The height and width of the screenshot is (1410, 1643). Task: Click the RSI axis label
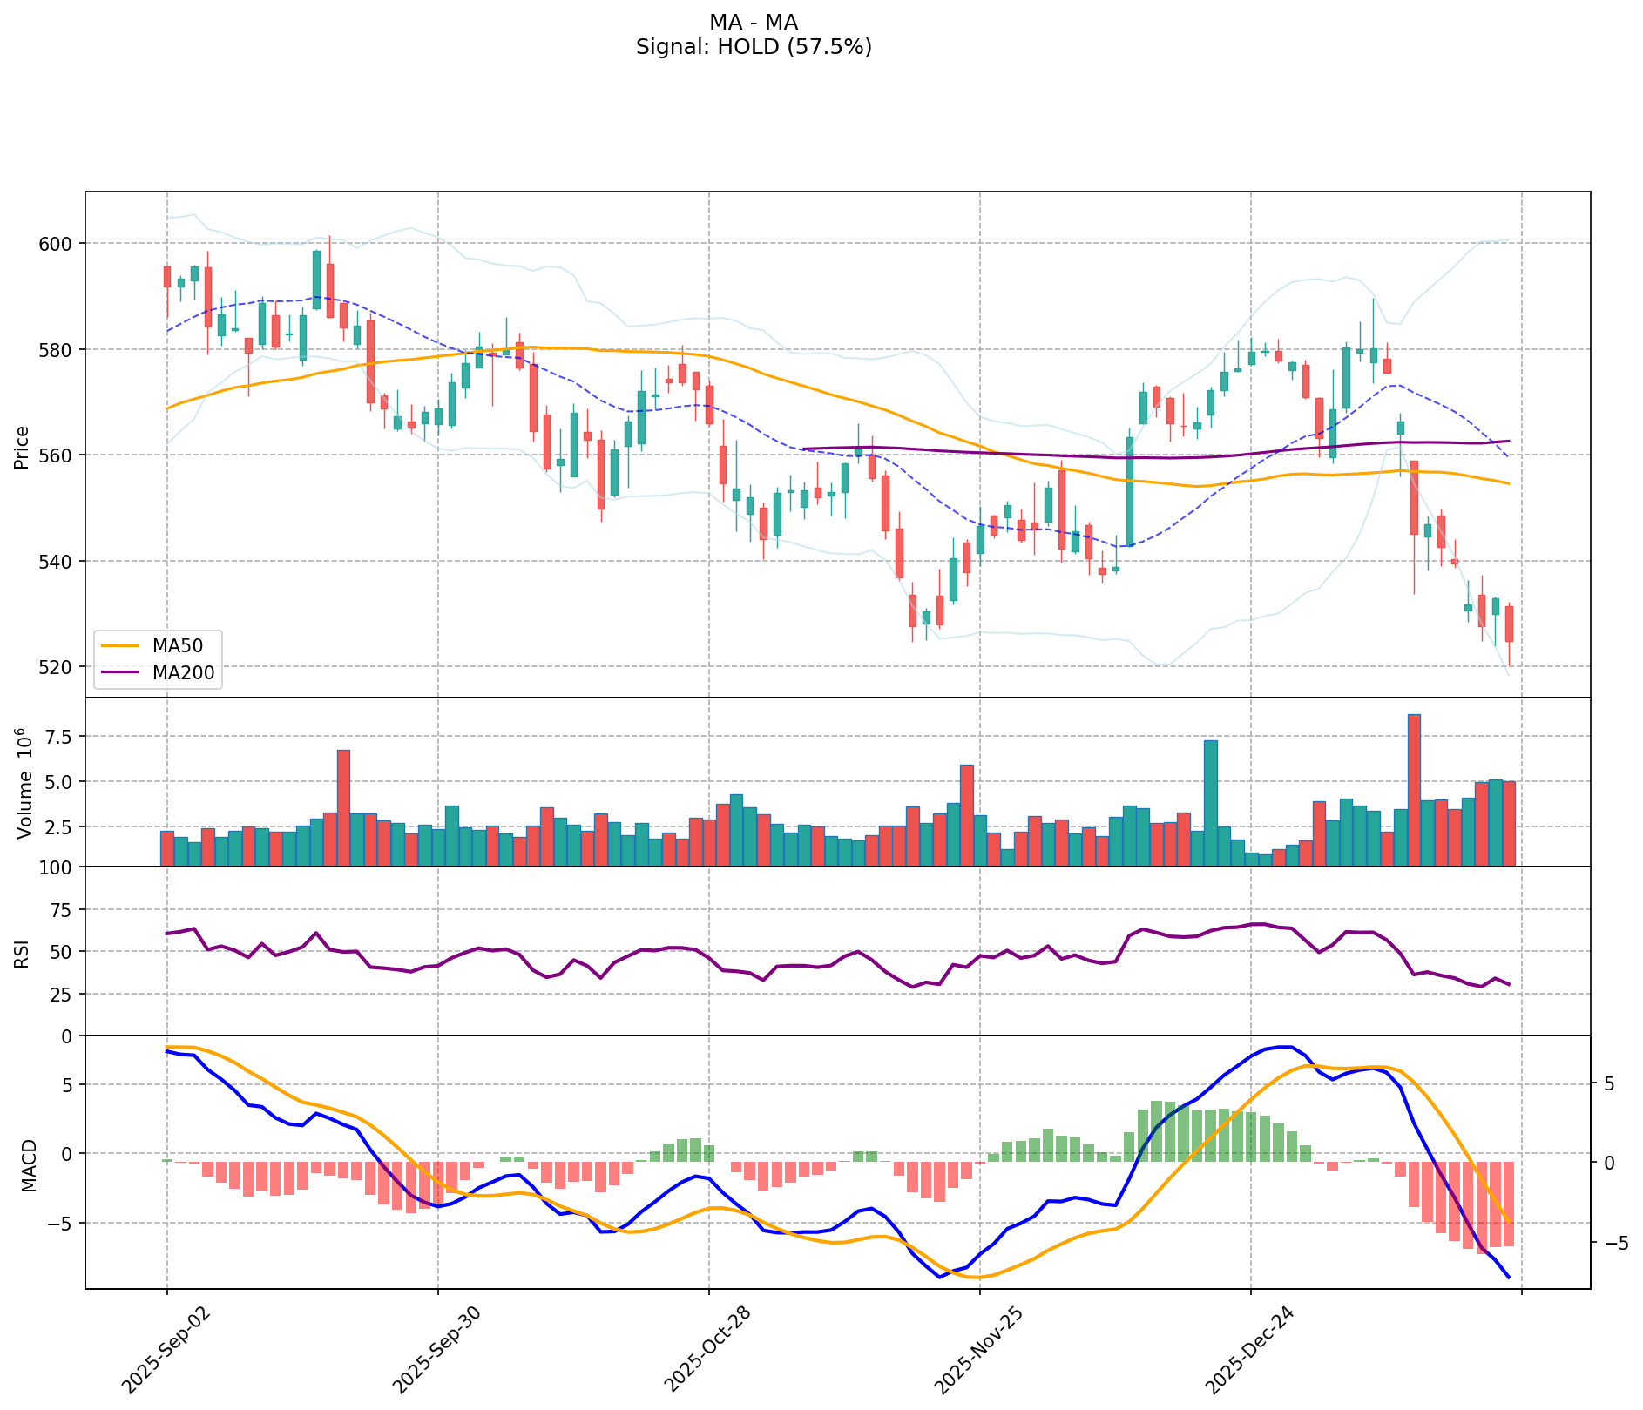click(x=22, y=952)
